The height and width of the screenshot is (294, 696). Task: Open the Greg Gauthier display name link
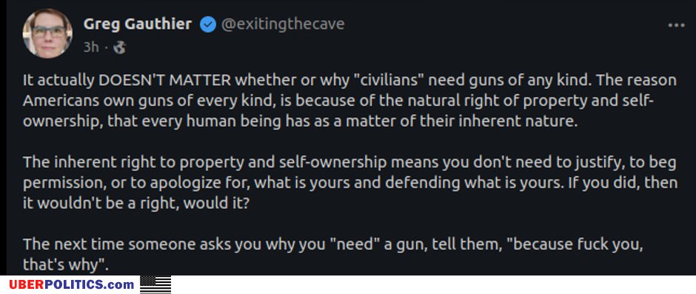pos(138,24)
